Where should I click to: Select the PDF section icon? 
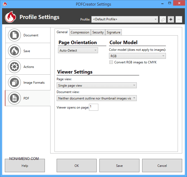14,98
